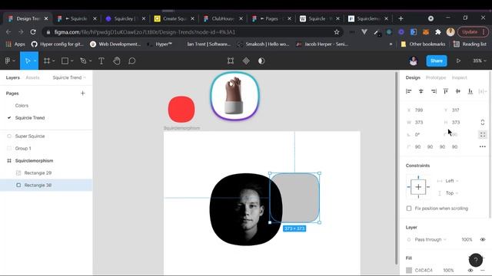
Task: Select the Rectangle shape tool
Action: click(65, 61)
